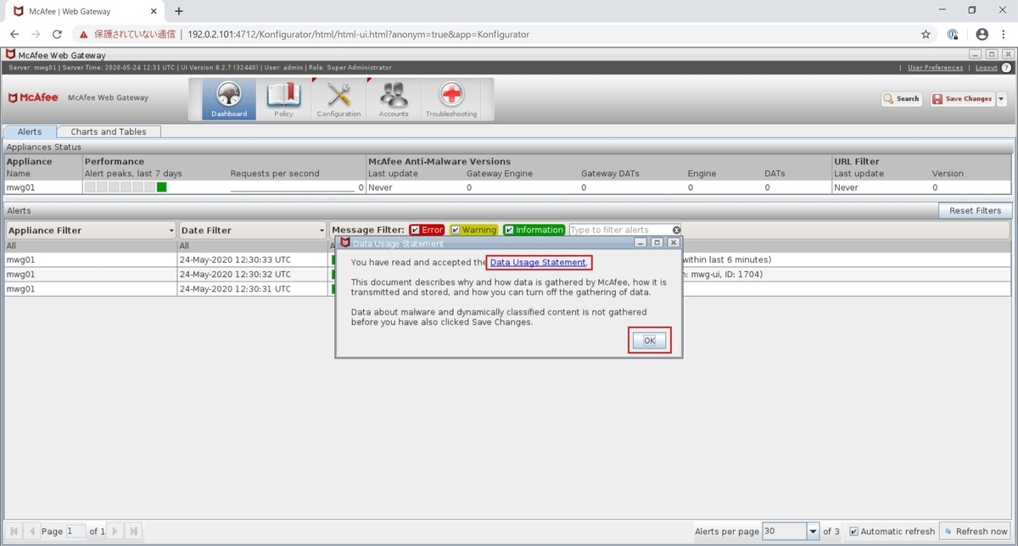The width and height of the screenshot is (1018, 546).
Task: Click Reset Filters button
Action: (975, 210)
